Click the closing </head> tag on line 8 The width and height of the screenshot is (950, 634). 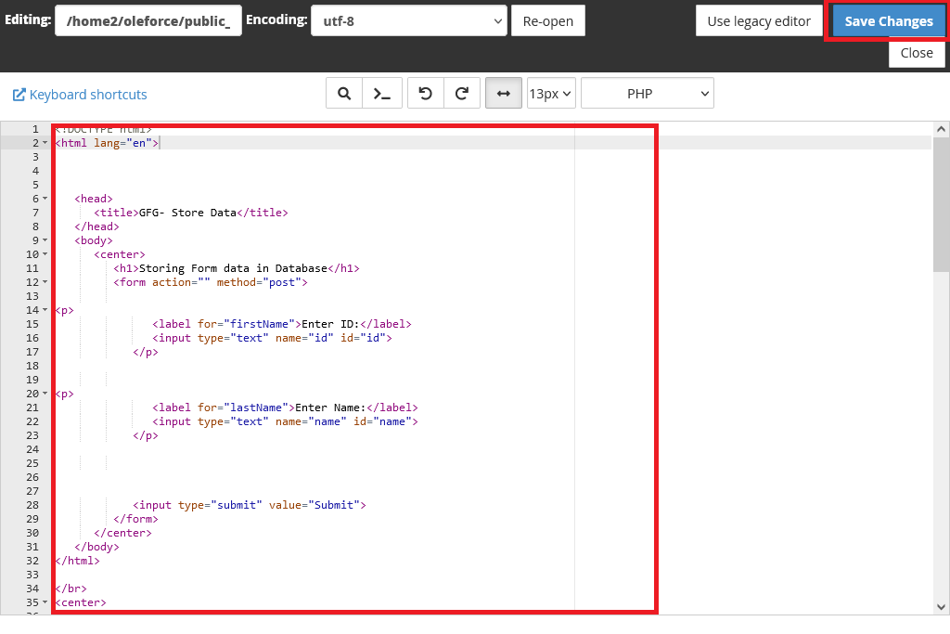tap(96, 226)
